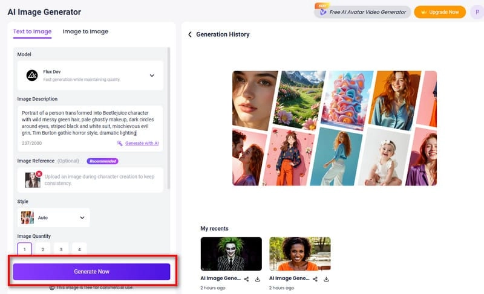Click the Upgrade Now button

[x=440, y=12]
